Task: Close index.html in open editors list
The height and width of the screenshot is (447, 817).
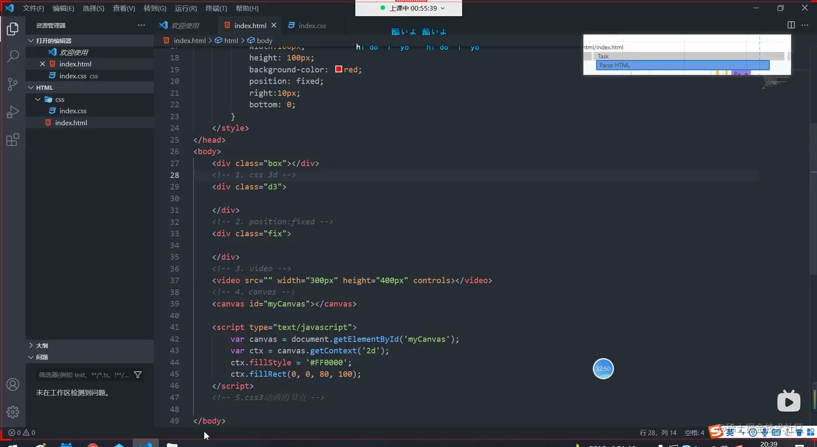Action: coord(43,64)
